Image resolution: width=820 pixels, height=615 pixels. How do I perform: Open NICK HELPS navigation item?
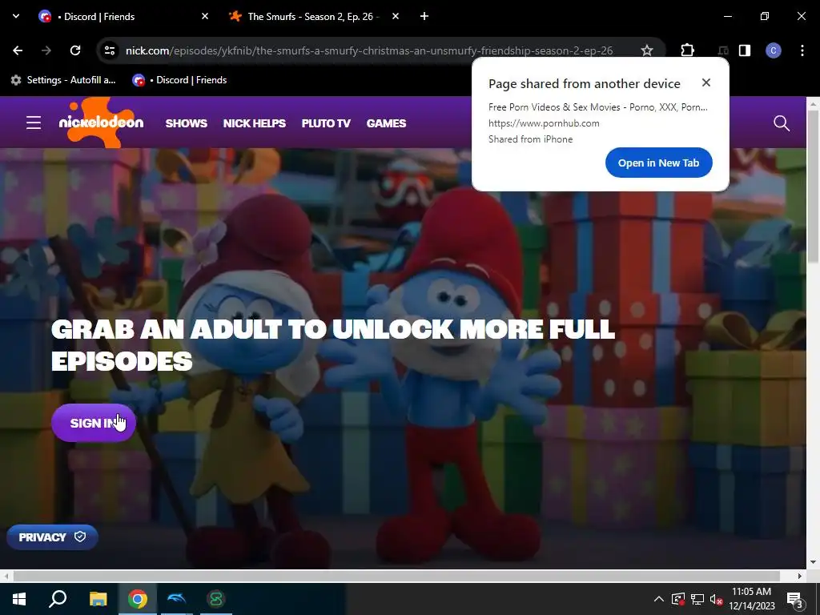pos(254,123)
